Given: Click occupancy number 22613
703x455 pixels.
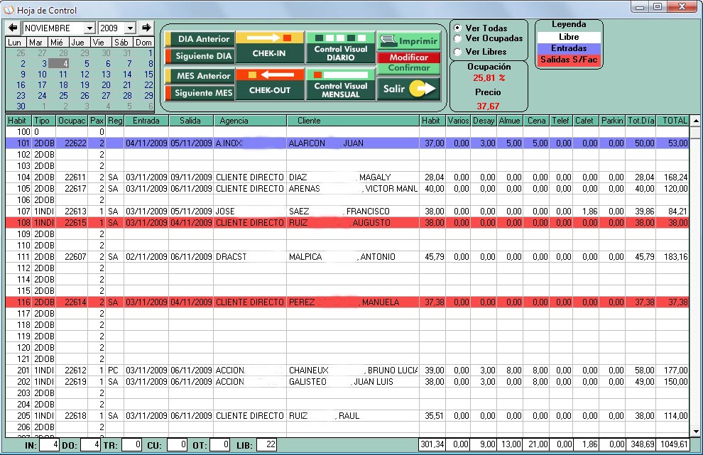Looking at the screenshot, I should [72, 212].
